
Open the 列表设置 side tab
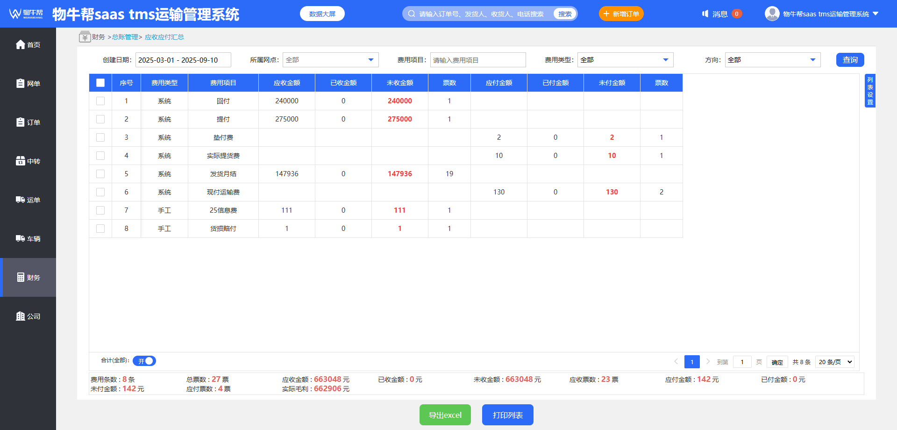point(870,91)
